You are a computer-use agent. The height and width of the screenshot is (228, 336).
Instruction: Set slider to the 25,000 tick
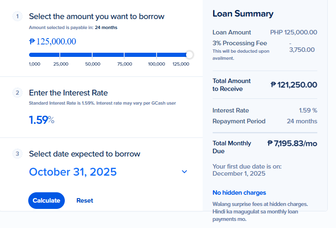[60, 55]
